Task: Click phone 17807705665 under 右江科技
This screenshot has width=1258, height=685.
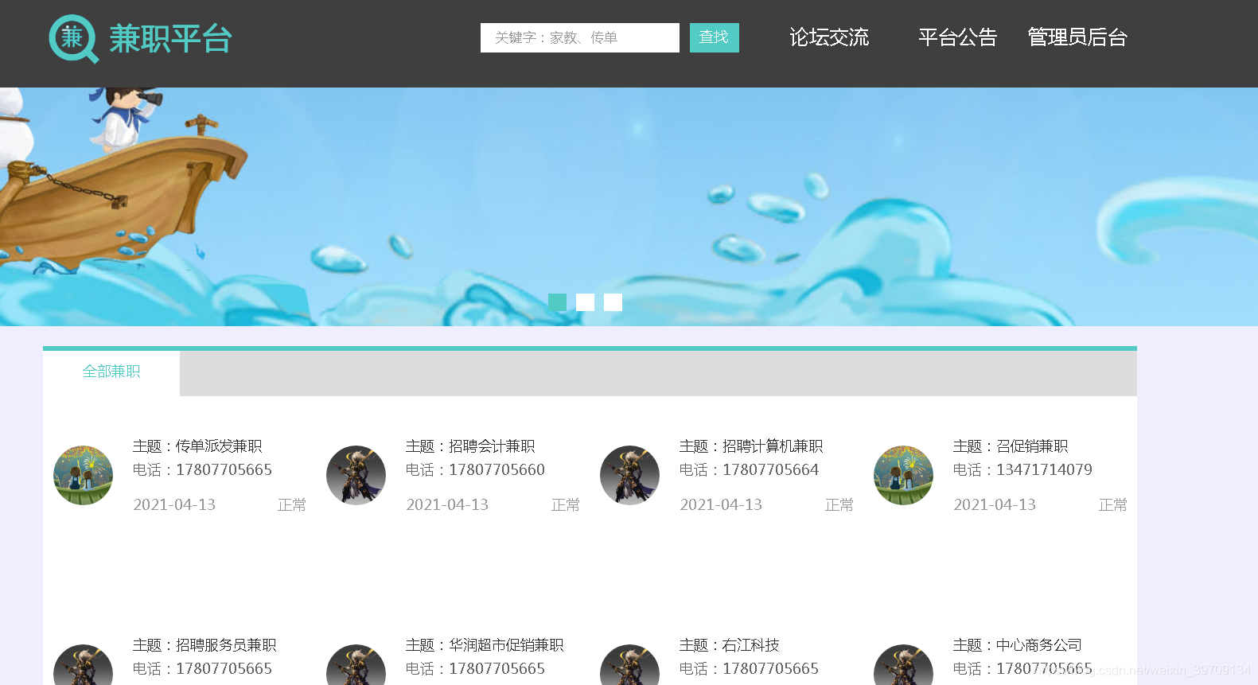Action: click(771, 669)
